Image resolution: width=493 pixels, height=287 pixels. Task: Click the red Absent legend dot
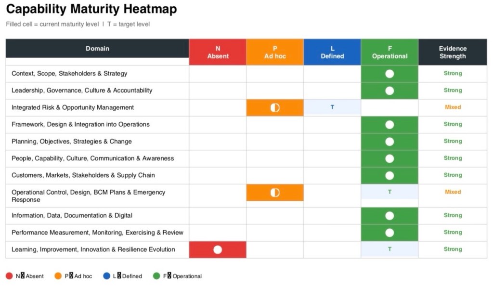9,276
